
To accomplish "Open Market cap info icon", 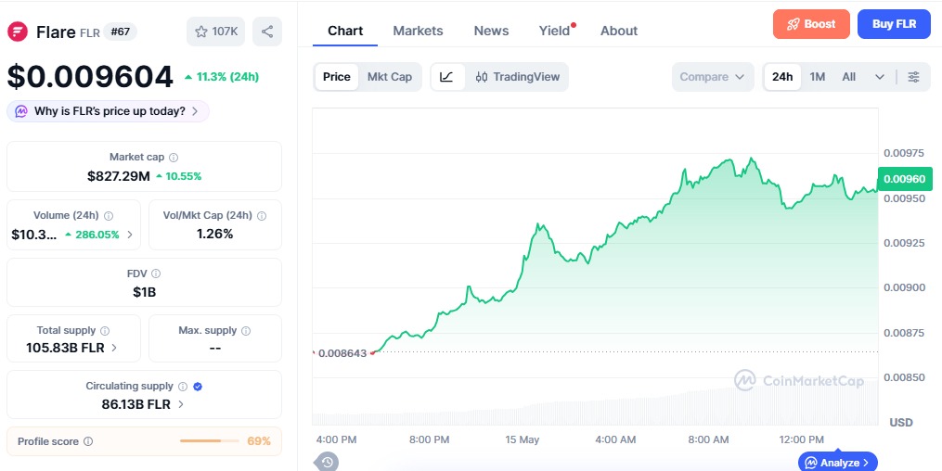I will tap(174, 158).
